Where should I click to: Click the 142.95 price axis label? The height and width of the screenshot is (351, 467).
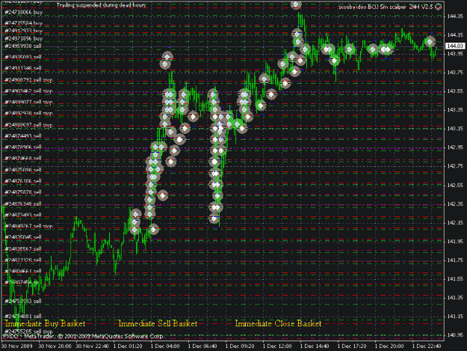tap(455, 147)
